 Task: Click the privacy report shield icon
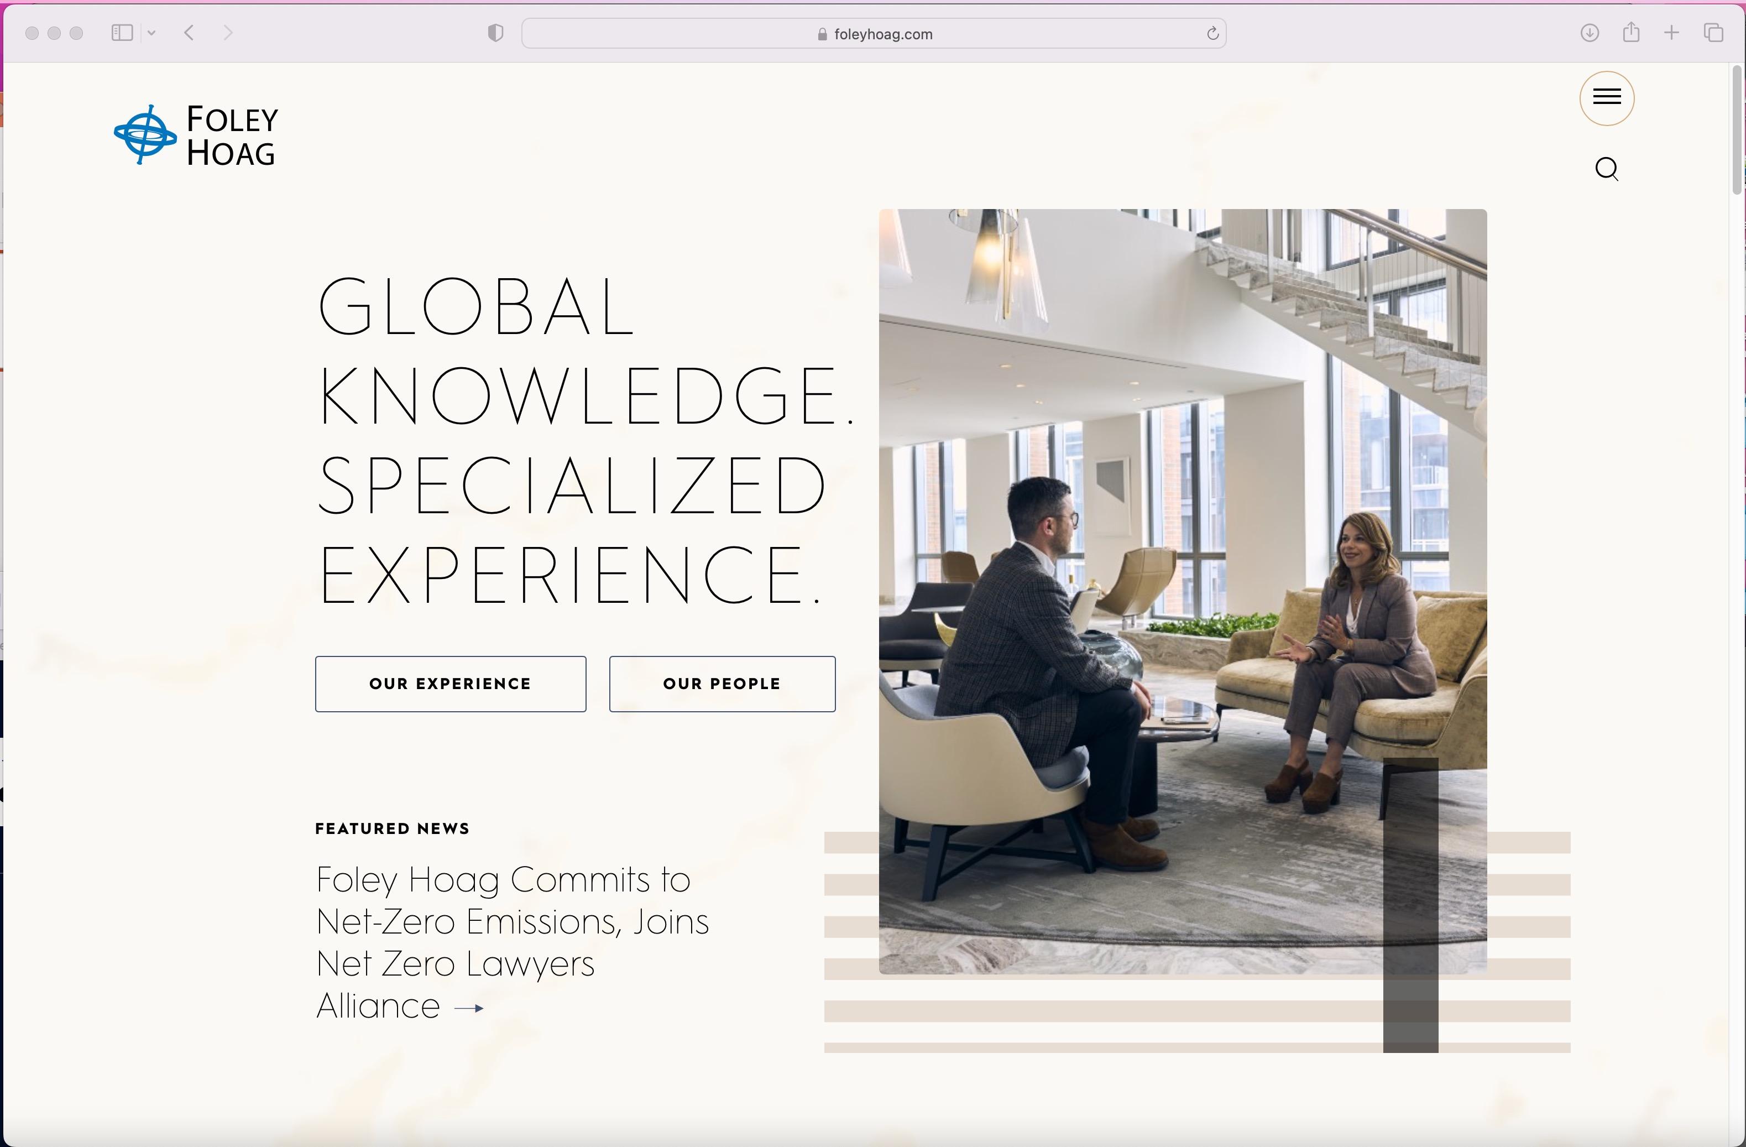pyautogui.click(x=496, y=33)
